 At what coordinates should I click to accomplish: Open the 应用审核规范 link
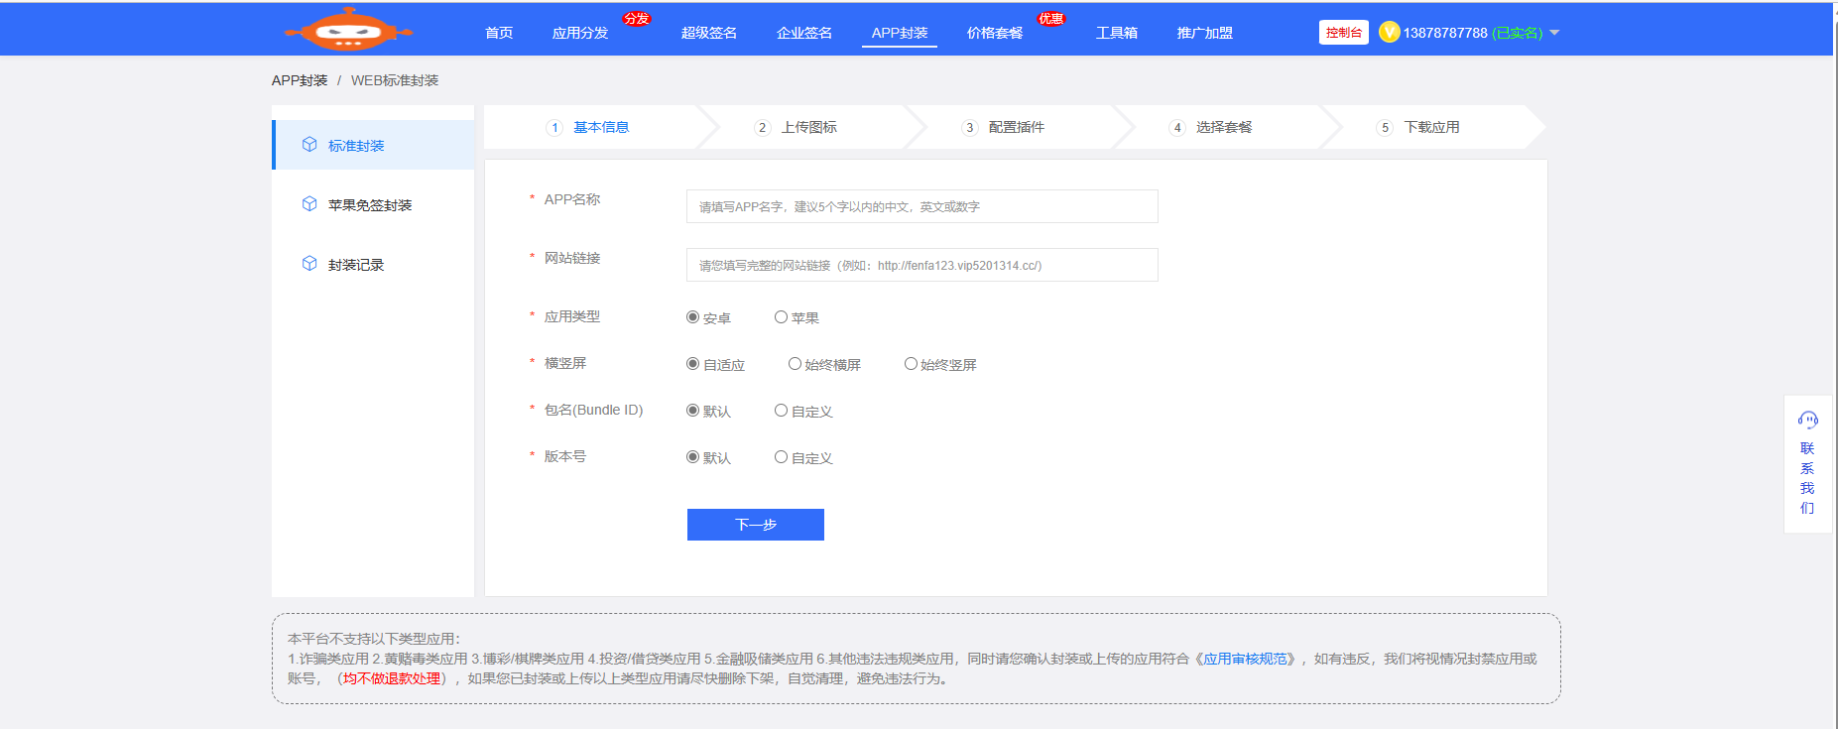(1245, 659)
